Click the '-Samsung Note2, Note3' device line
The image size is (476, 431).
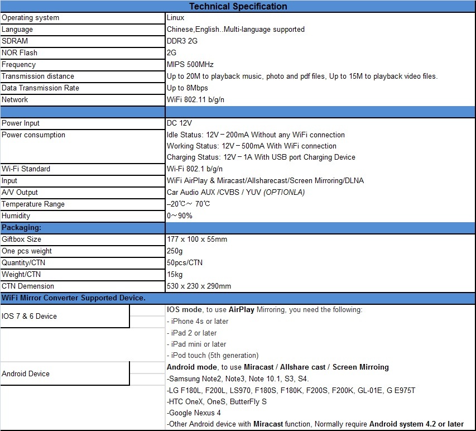(238, 379)
